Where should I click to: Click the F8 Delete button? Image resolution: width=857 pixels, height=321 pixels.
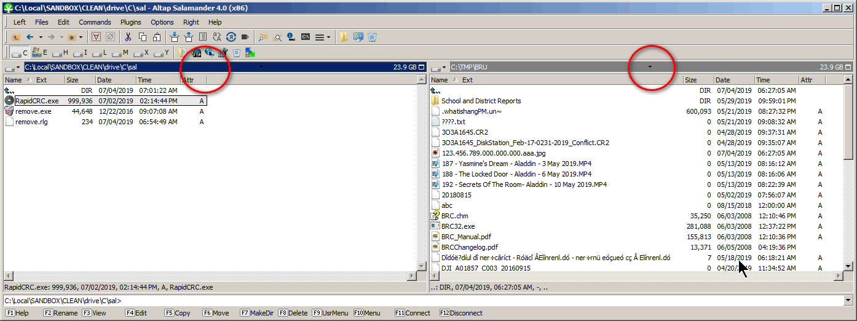click(293, 313)
